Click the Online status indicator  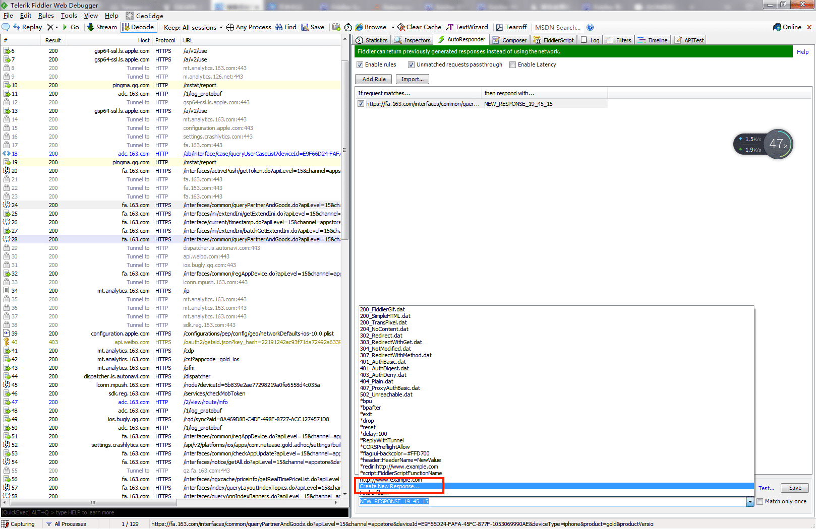pos(787,27)
